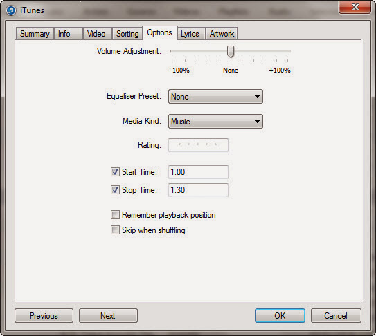Confirm changes with the OK button
The height and width of the screenshot is (336, 376).
click(x=280, y=316)
